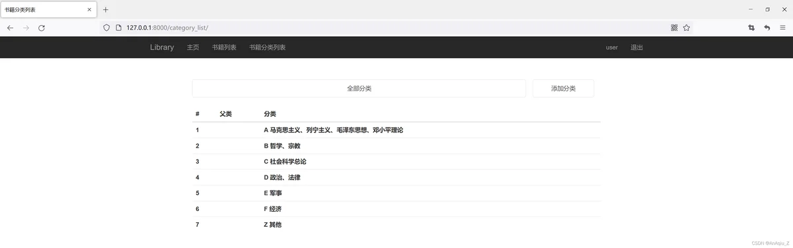Click row number 7 cell

[198, 225]
